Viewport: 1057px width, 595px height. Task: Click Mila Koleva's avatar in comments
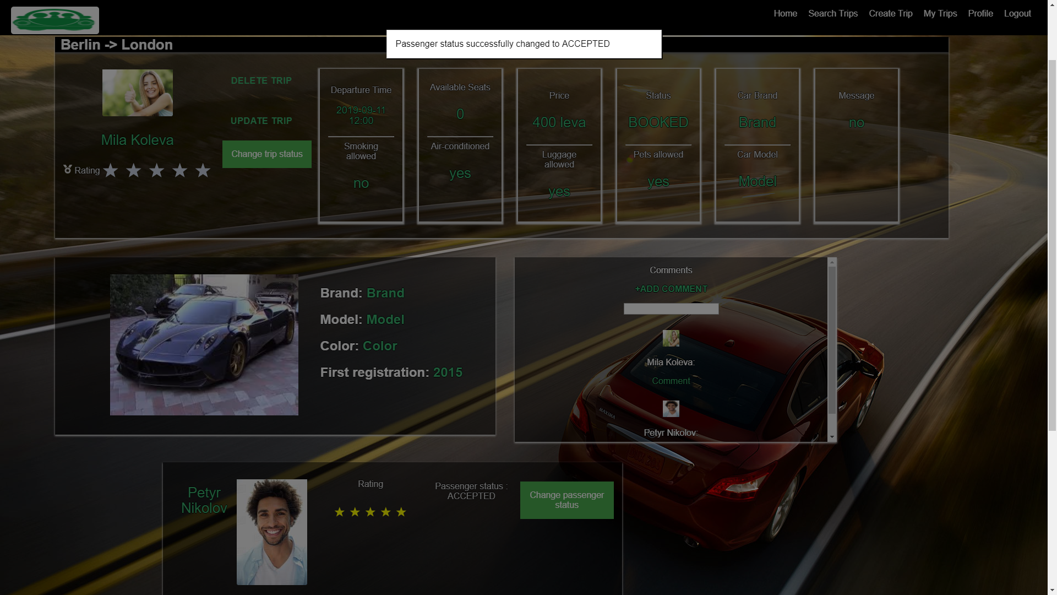671,338
